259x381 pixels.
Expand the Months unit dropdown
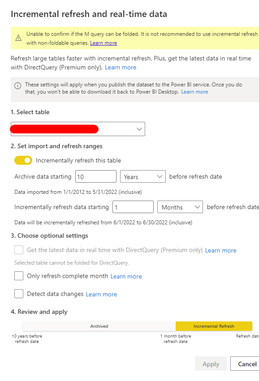point(180,207)
